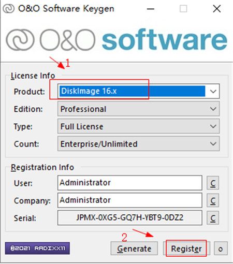This screenshot has height=264, width=233.
Task: Click the O&O Software Keygen window title
Action: click(66, 8)
